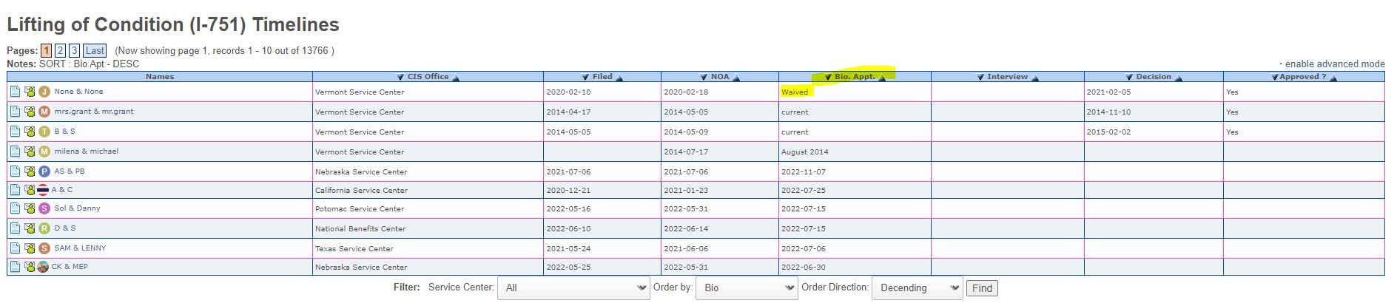The width and height of the screenshot is (1397, 303).
Task: Open timeline document icon for None & None
Action: pyautogui.click(x=15, y=92)
